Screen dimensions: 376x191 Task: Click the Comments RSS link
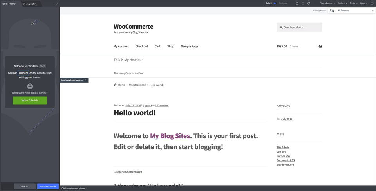[x=286, y=160]
